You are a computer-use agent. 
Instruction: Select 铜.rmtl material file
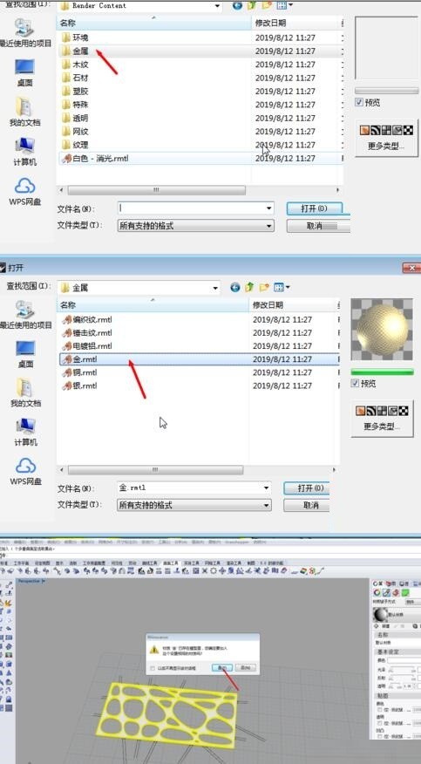[x=79, y=372]
